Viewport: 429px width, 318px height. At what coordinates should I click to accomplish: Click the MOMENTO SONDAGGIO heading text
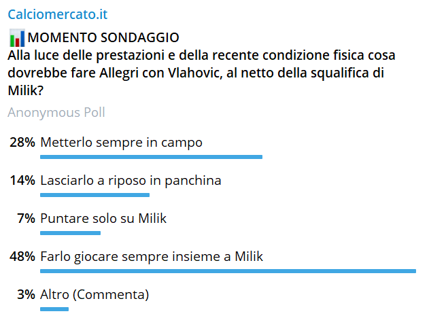103,37
